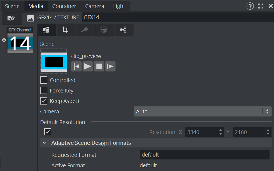Screen dimensions: 274x171
Task: Jump to start of clip_preview
Action: click(x=76, y=66)
